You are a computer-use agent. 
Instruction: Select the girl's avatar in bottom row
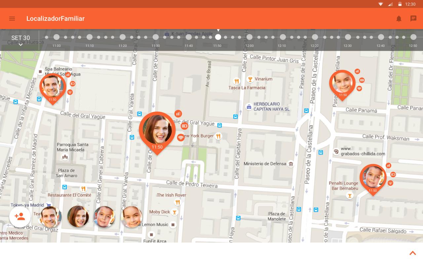click(x=132, y=217)
